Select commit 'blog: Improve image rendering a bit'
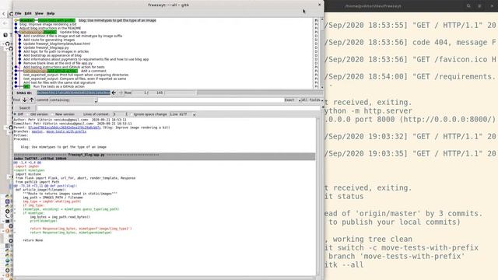Image resolution: width=498 pixels, height=280 pixels. click(48, 24)
